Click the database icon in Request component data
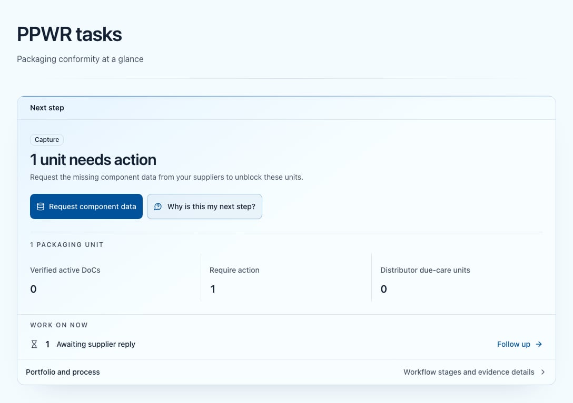Image resolution: width=573 pixels, height=403 pixels. click(x=41, y=206)
